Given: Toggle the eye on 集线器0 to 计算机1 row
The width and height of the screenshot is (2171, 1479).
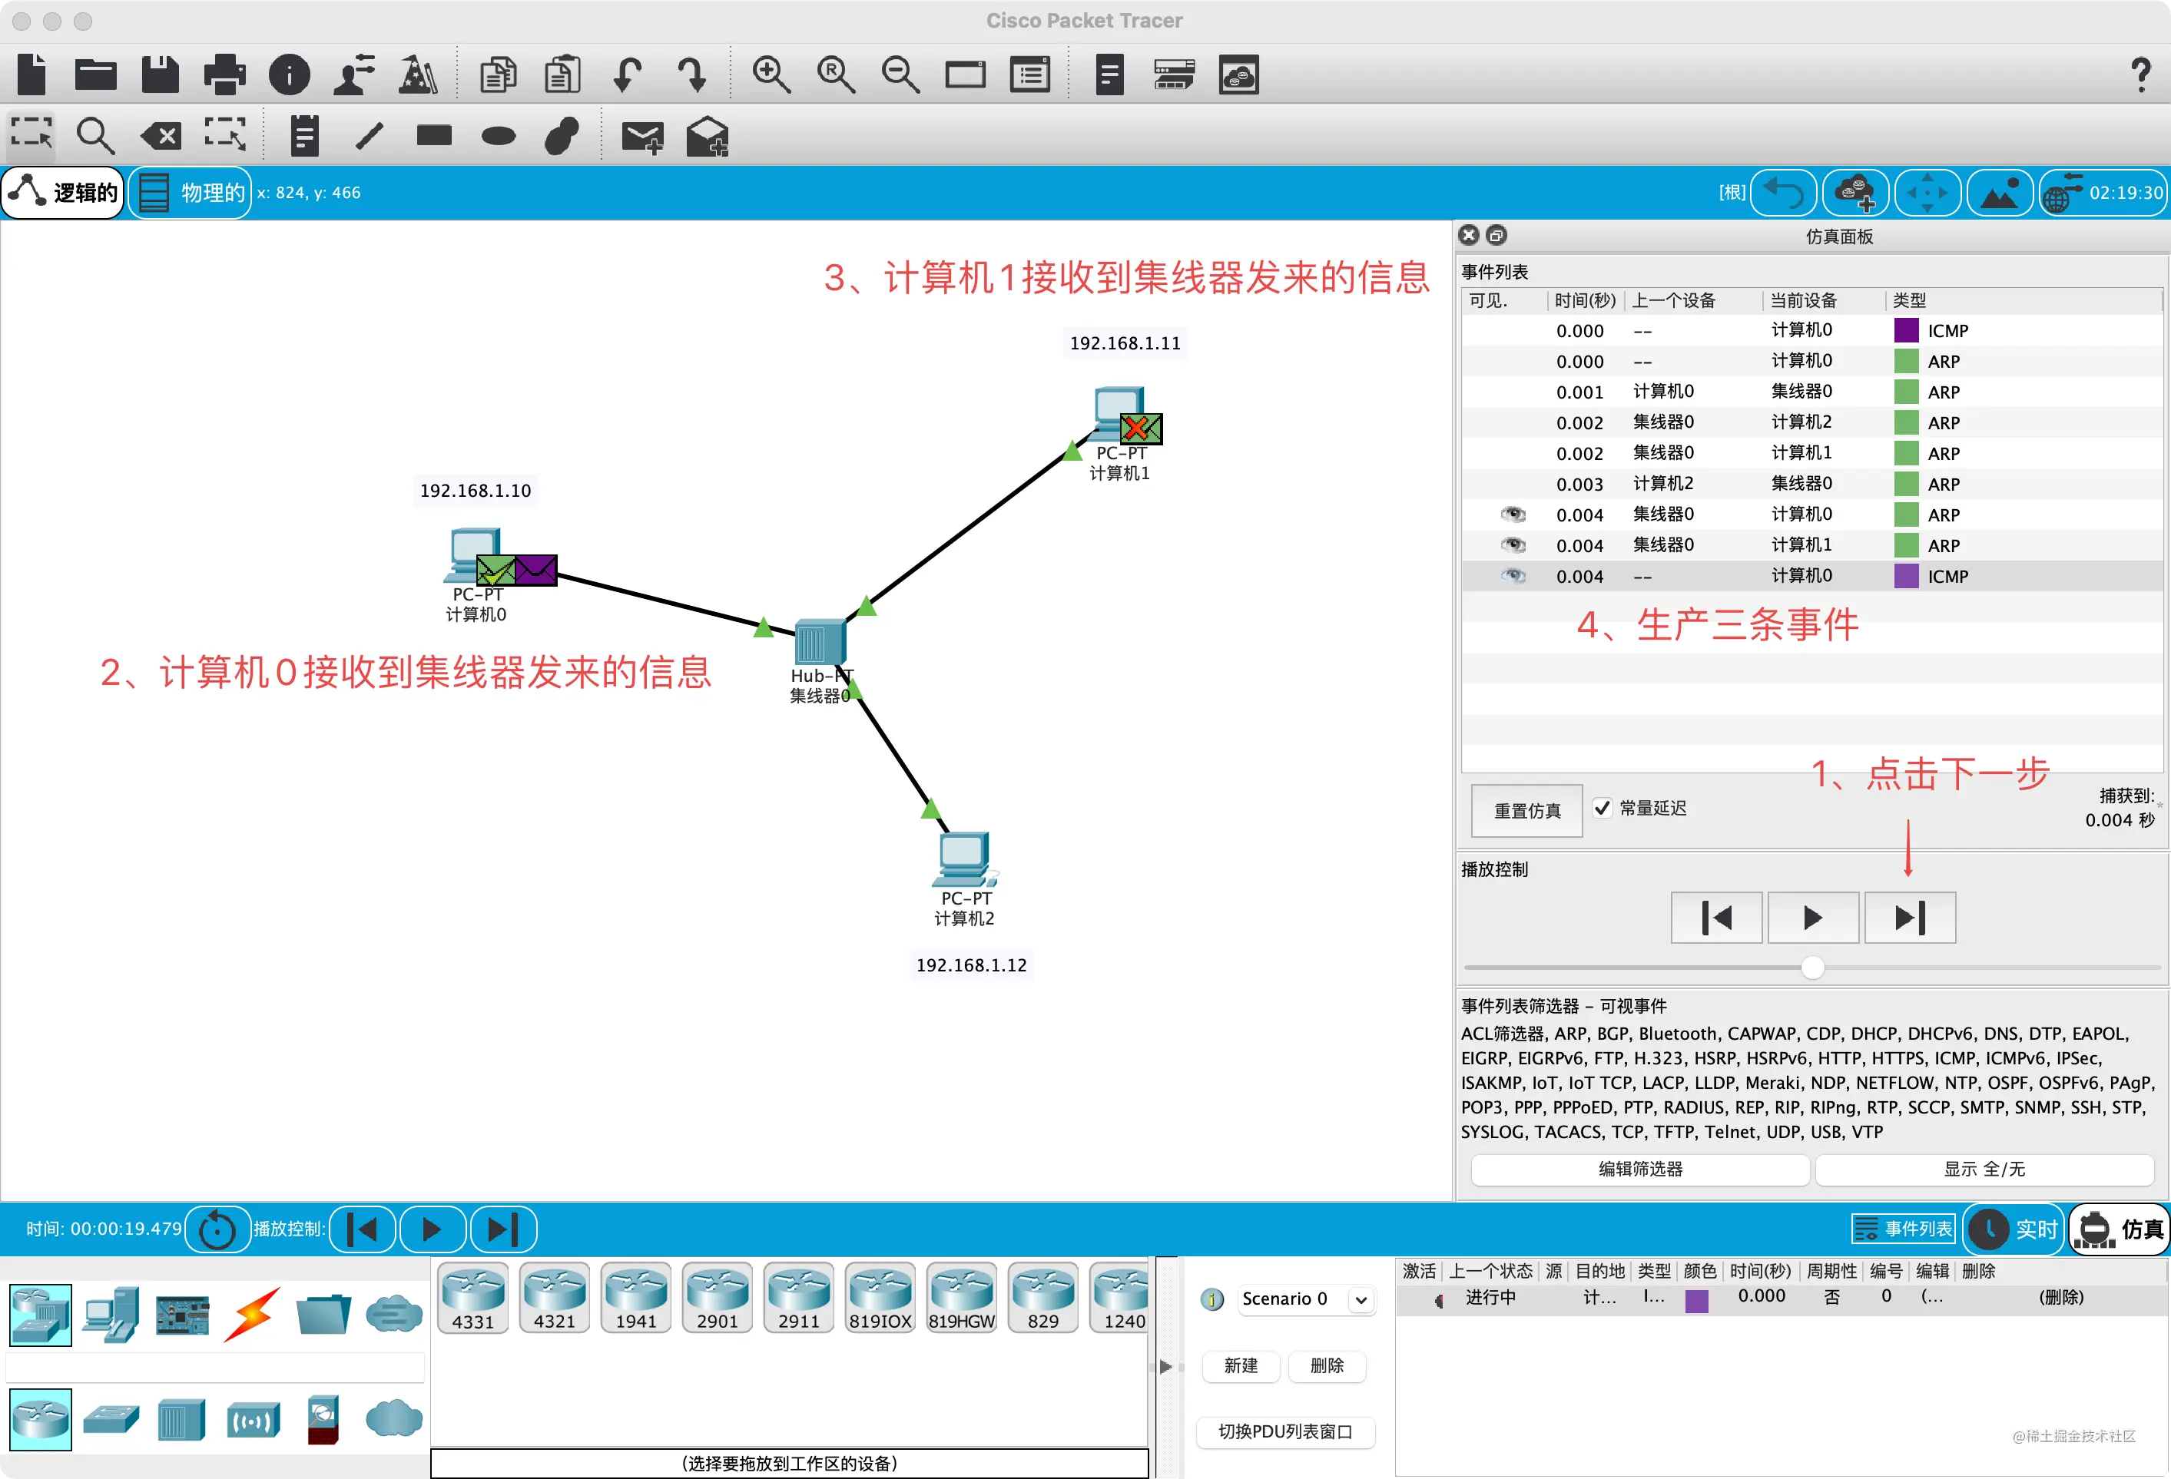Looking at the screenshot, I should (x=1513, y=545).
